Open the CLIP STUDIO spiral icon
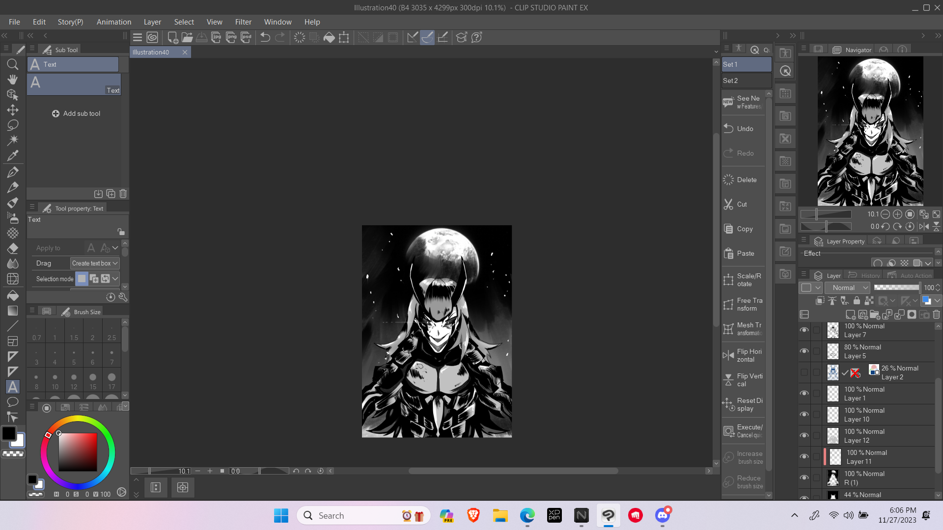943x530 pixels. [152, 37]
